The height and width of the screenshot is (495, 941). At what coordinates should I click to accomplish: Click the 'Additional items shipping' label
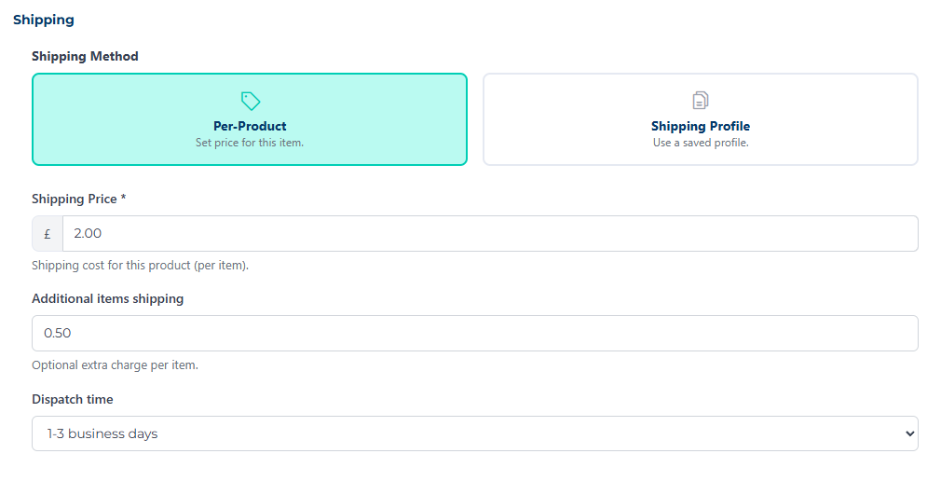tap(107, 299)
